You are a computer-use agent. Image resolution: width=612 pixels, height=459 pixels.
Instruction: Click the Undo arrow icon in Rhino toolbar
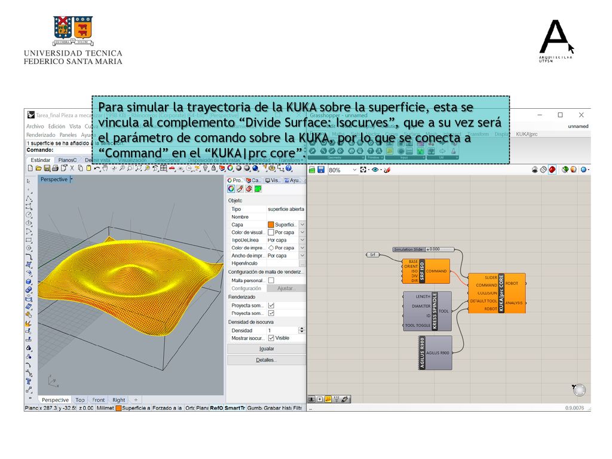click(96, 168)
